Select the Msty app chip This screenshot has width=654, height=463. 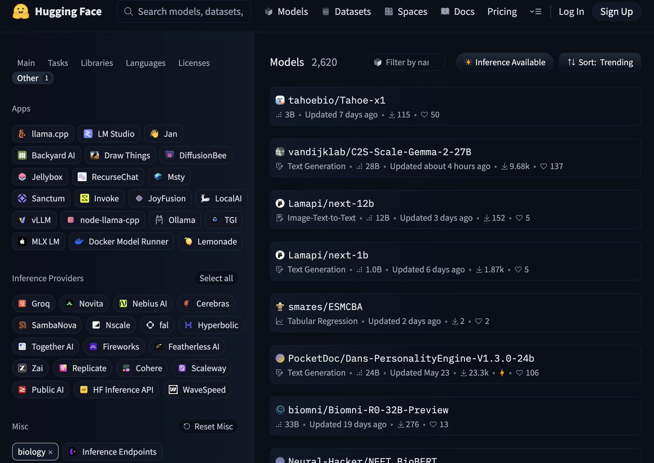[x=169, y=177]
